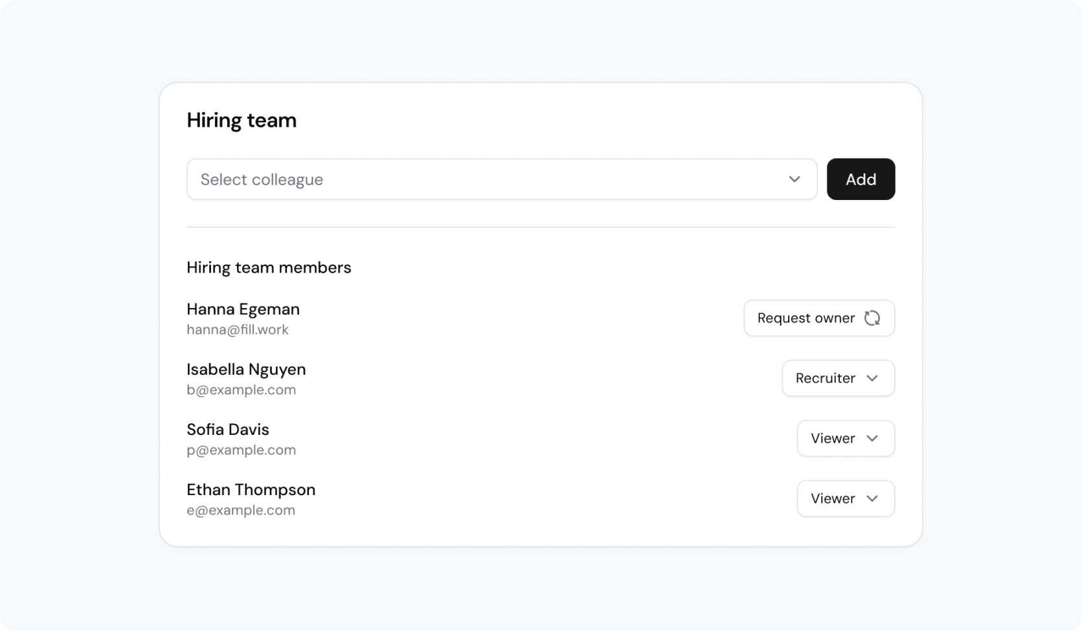Image resolution: width=1082 pixels, height=631 pixels.
Task: Click the Add button
Action: coord(861,179)
